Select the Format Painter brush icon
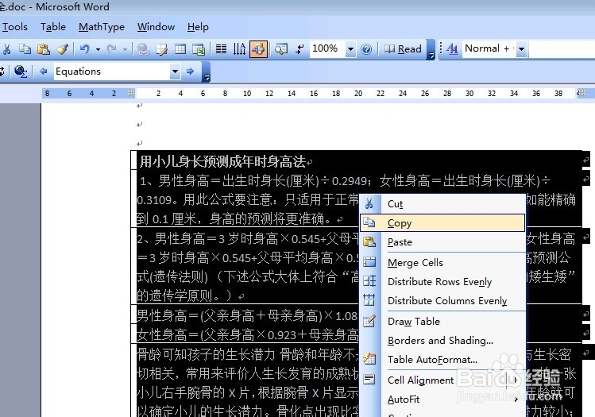The image size is (595, 417). [x=62, y=49]
